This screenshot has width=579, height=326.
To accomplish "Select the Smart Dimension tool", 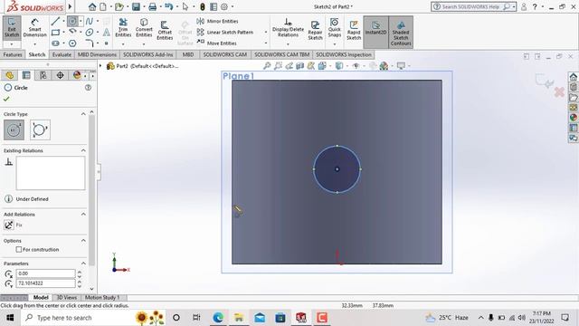I will tap(34, 28).
